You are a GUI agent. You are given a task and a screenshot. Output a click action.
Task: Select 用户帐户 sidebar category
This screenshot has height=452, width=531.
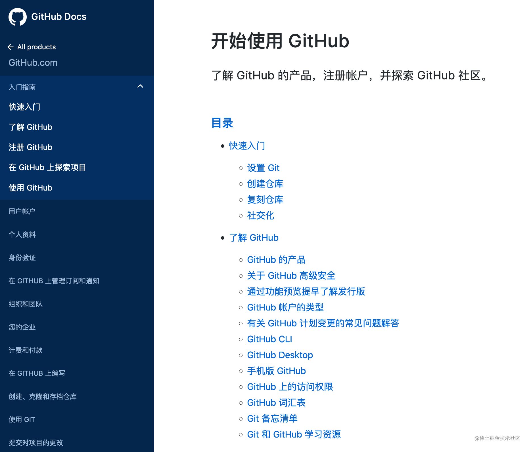coord(22,211)
